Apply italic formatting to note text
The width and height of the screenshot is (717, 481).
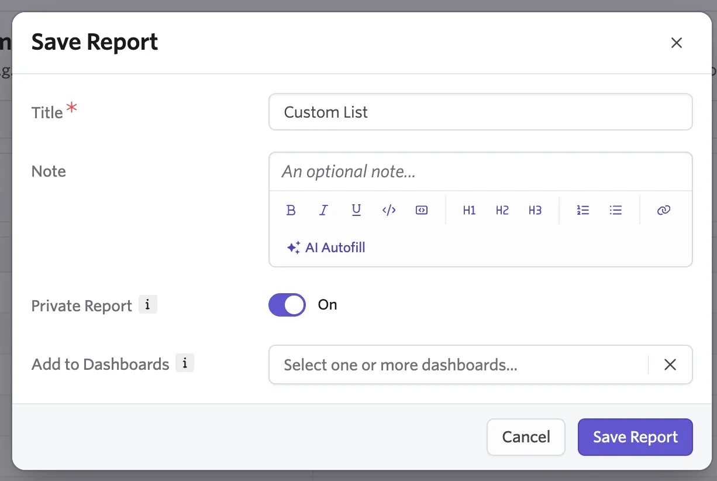(323, 210)
